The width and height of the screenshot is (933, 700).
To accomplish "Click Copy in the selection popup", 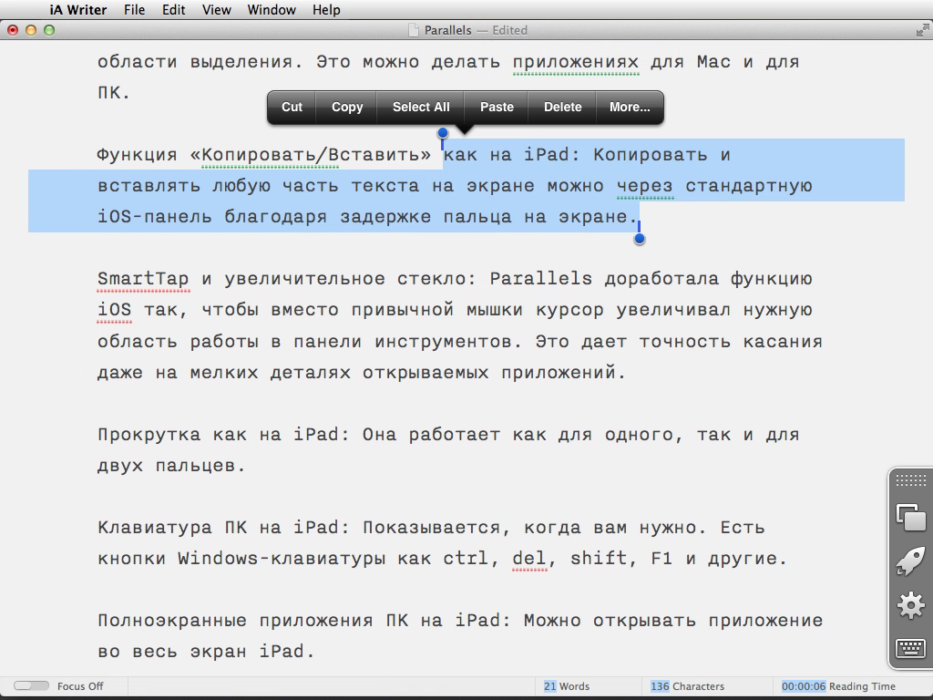I will coord(347,107).
